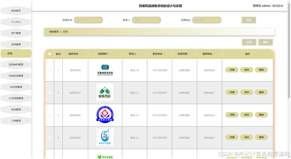Click 删除 for row 药房名称8
The image size is (291, 159).
(x=261, y=70)
